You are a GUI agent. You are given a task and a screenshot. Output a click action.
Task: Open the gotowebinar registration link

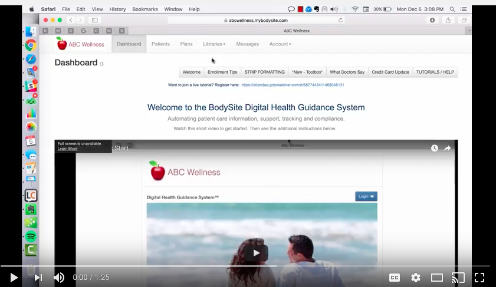293,85
